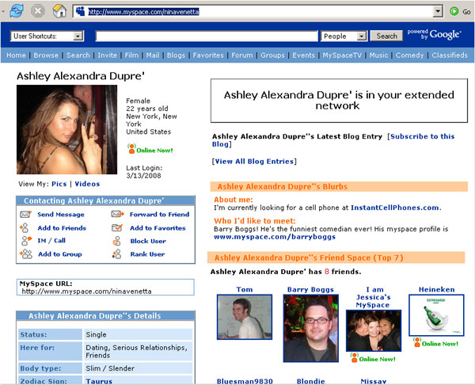
Task: Click Subscribe to this Blog link
Action: pyautogui.click(x=333, y=140)
